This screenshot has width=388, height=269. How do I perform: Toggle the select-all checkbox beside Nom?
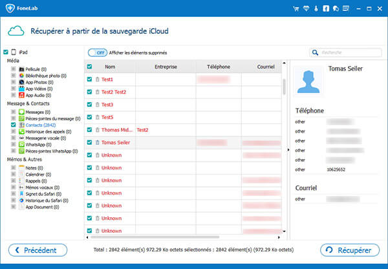[90, 67]
